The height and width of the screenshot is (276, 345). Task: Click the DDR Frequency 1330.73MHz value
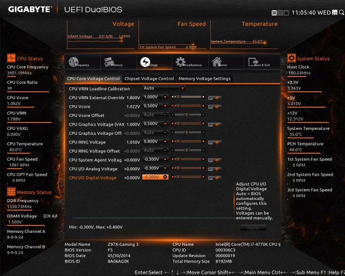point(19,206)
